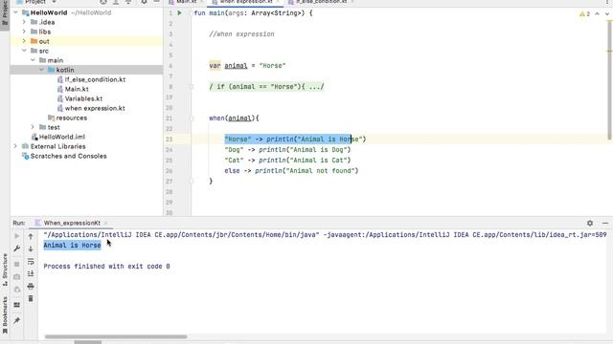
Task: Expand the libs folder
Action: coord(24,32)
